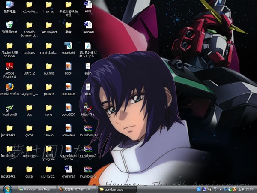
Task: Select the picture folder
Action: [49, 89]
